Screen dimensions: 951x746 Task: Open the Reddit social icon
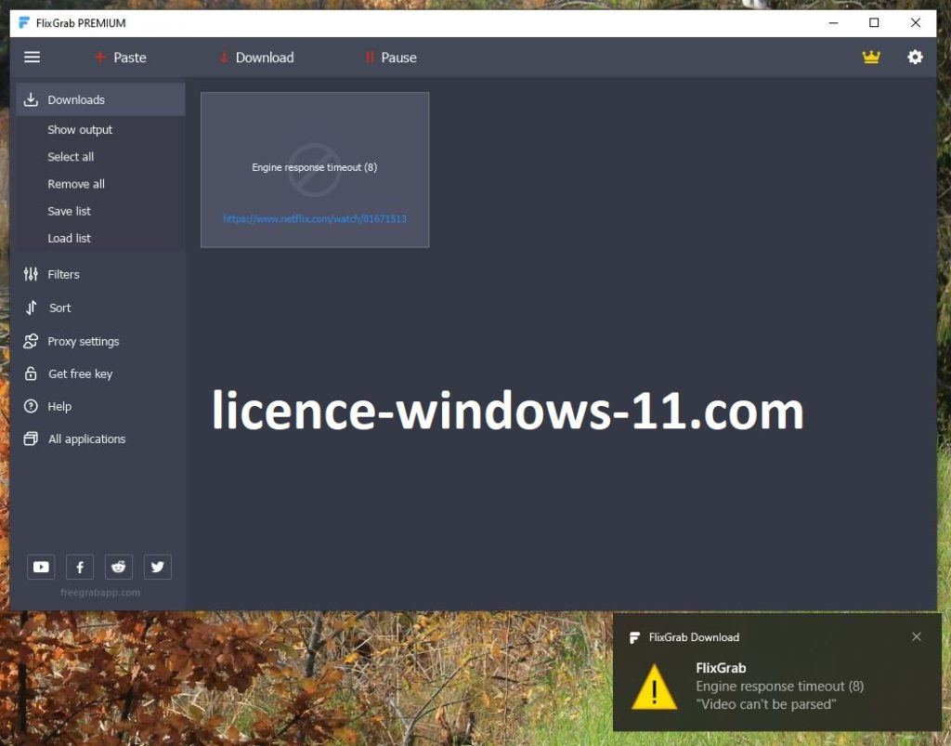119,567
